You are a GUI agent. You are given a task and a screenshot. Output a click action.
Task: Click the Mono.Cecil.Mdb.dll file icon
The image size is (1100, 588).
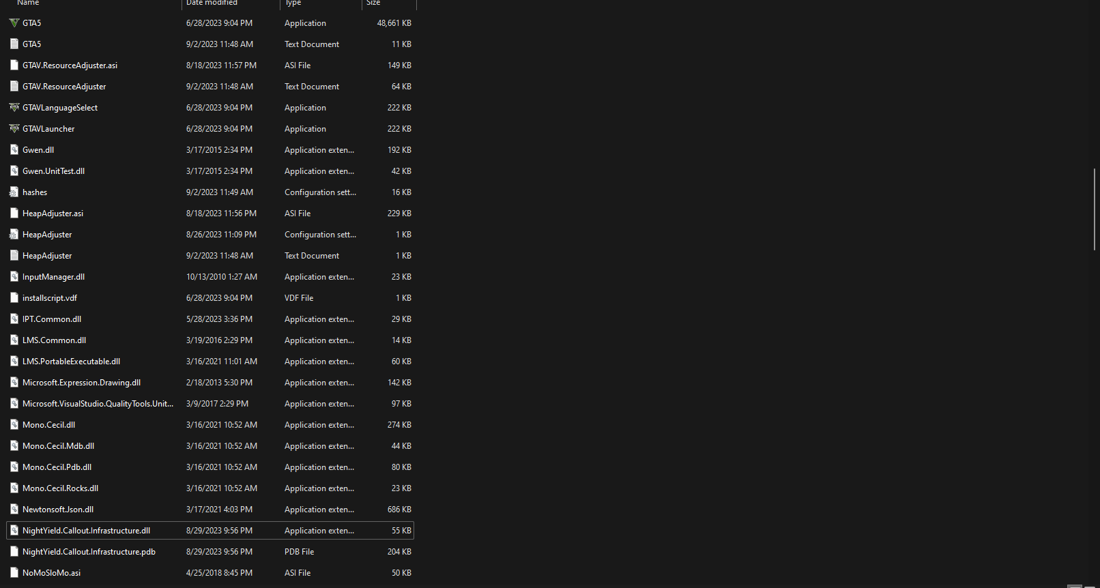point(14,446)
